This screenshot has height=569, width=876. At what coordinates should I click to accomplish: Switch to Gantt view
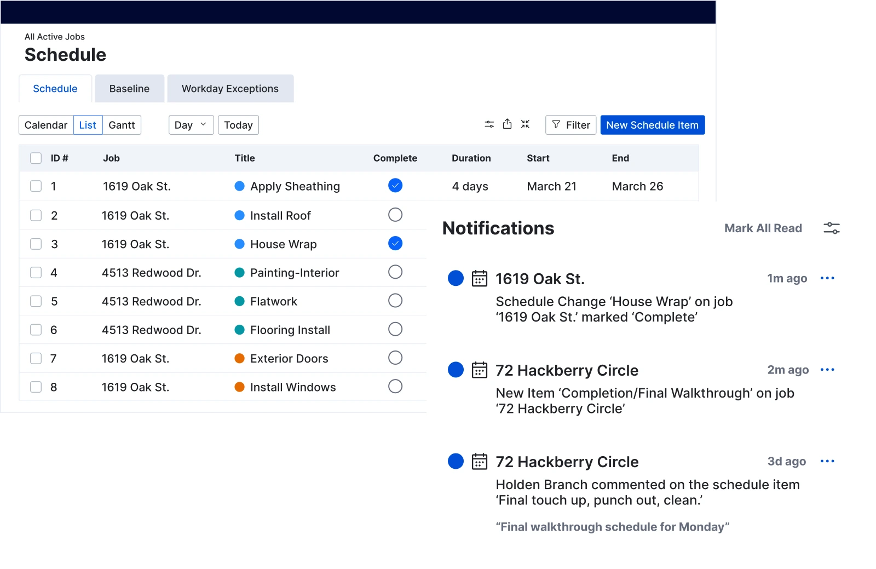click(x=122, y=125)
